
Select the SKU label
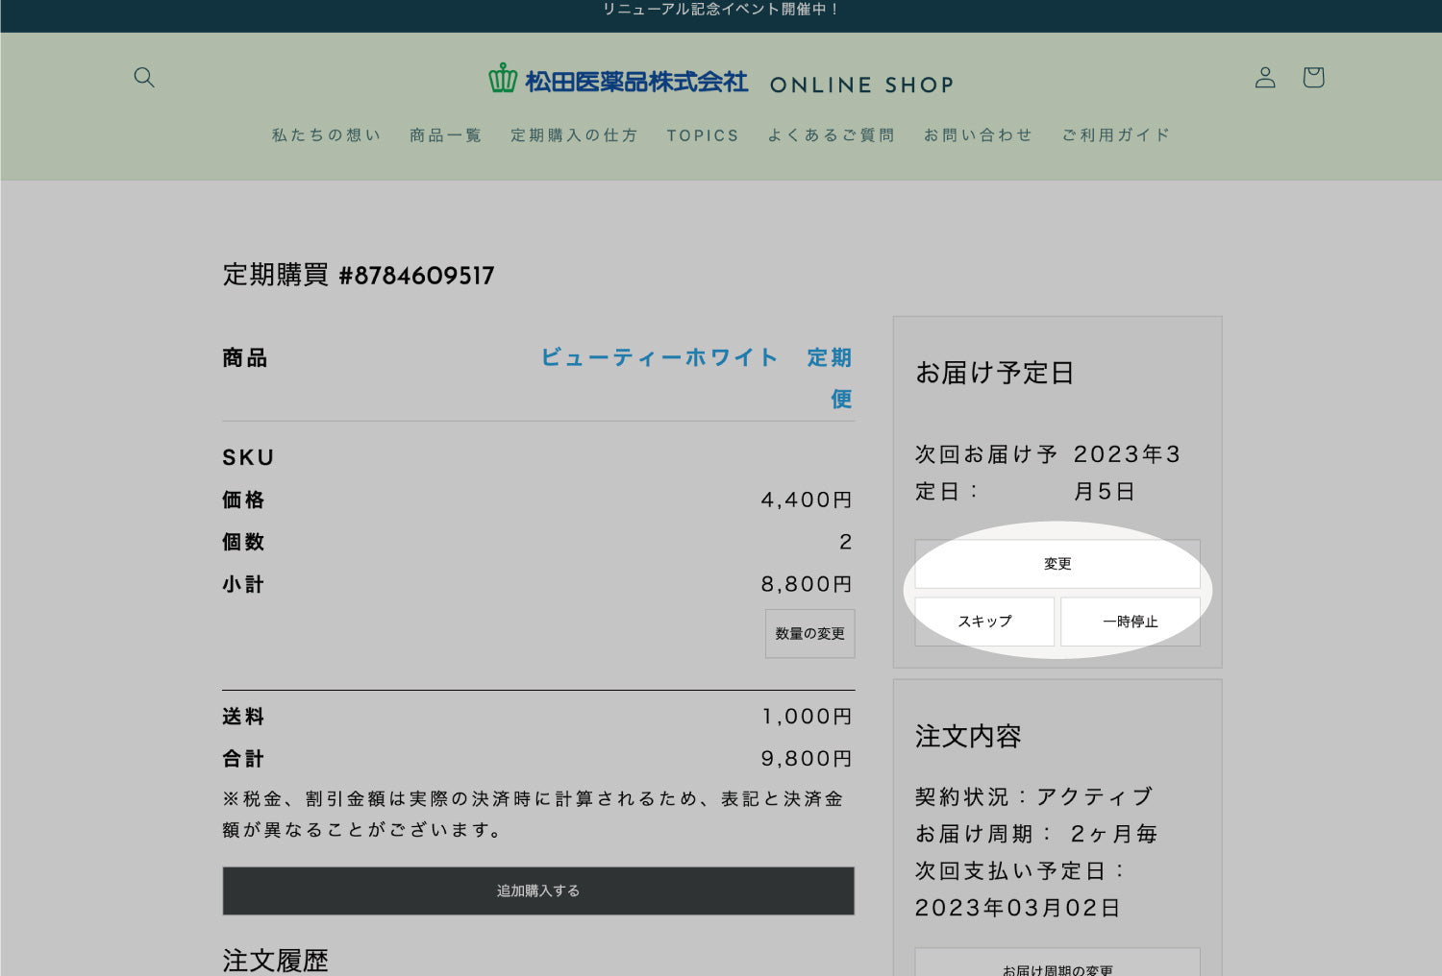click(248, 457)
